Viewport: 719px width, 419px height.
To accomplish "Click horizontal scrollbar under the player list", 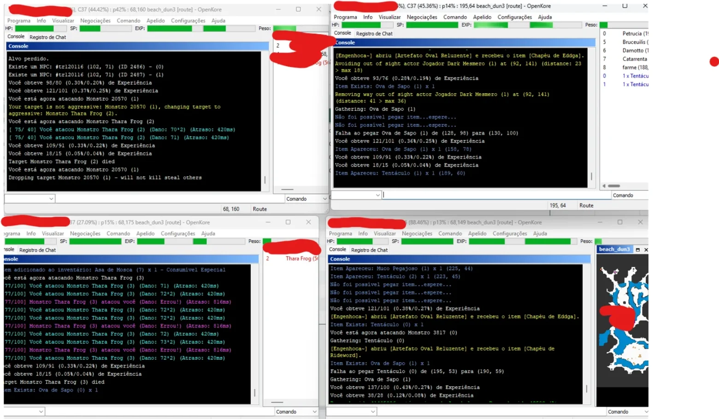I will coord(625,186).
